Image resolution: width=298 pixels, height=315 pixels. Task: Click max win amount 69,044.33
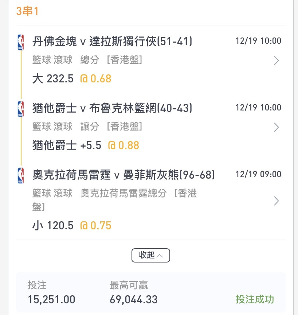(x=133, y=300)
